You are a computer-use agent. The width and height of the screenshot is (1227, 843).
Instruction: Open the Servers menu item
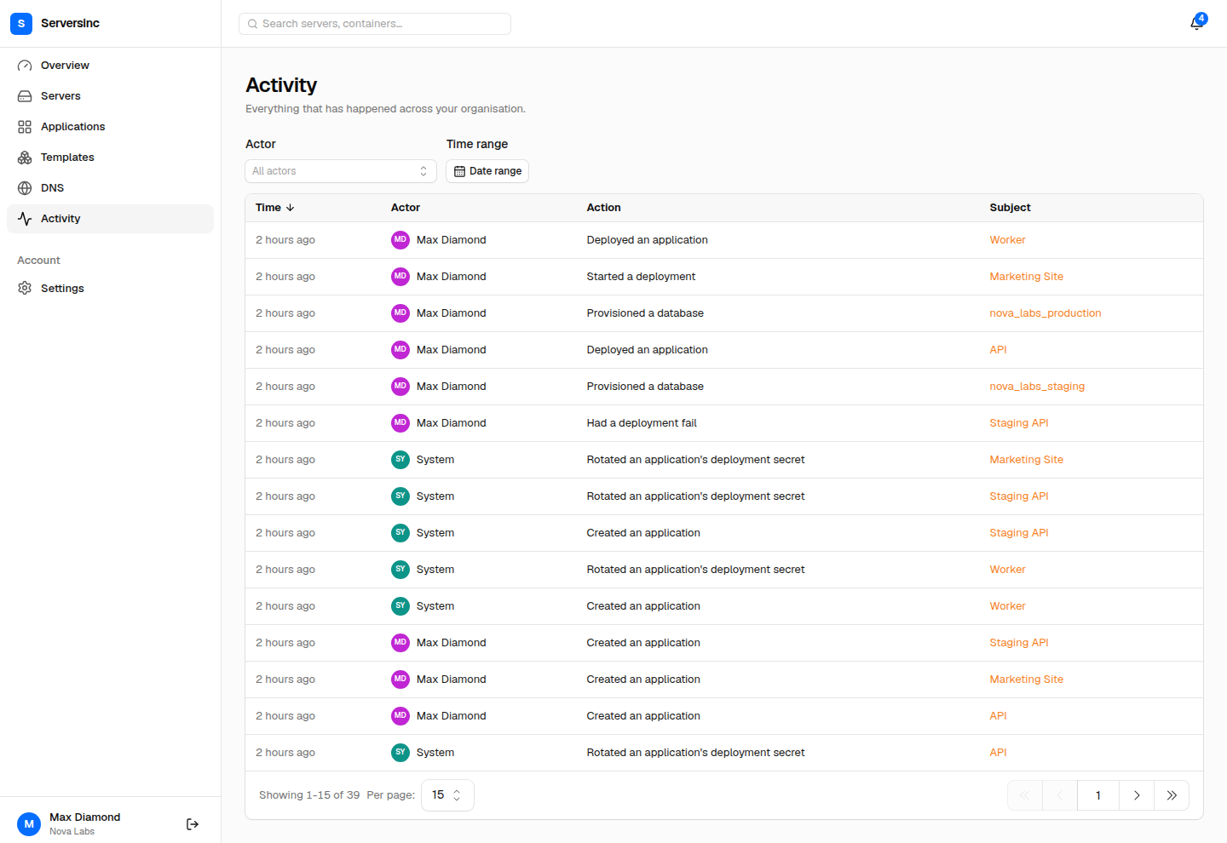[110, 96]
